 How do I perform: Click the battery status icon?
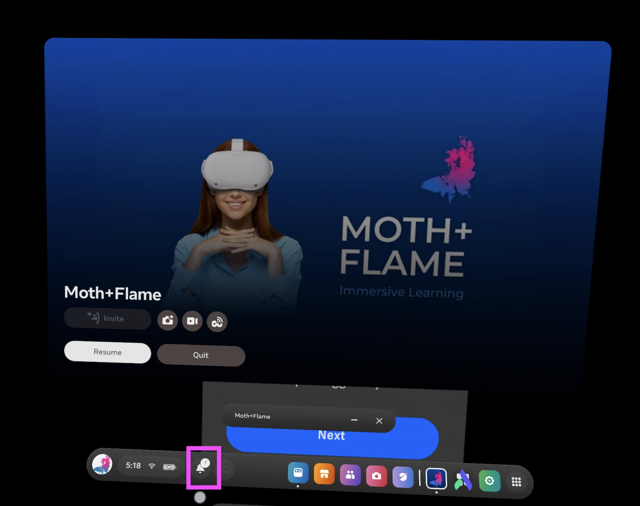[169, 467]
